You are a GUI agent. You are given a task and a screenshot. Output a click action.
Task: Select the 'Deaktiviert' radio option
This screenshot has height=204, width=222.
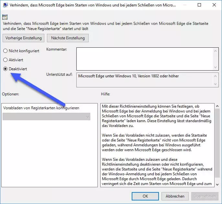pyautogui.click(x=5, y=69)
